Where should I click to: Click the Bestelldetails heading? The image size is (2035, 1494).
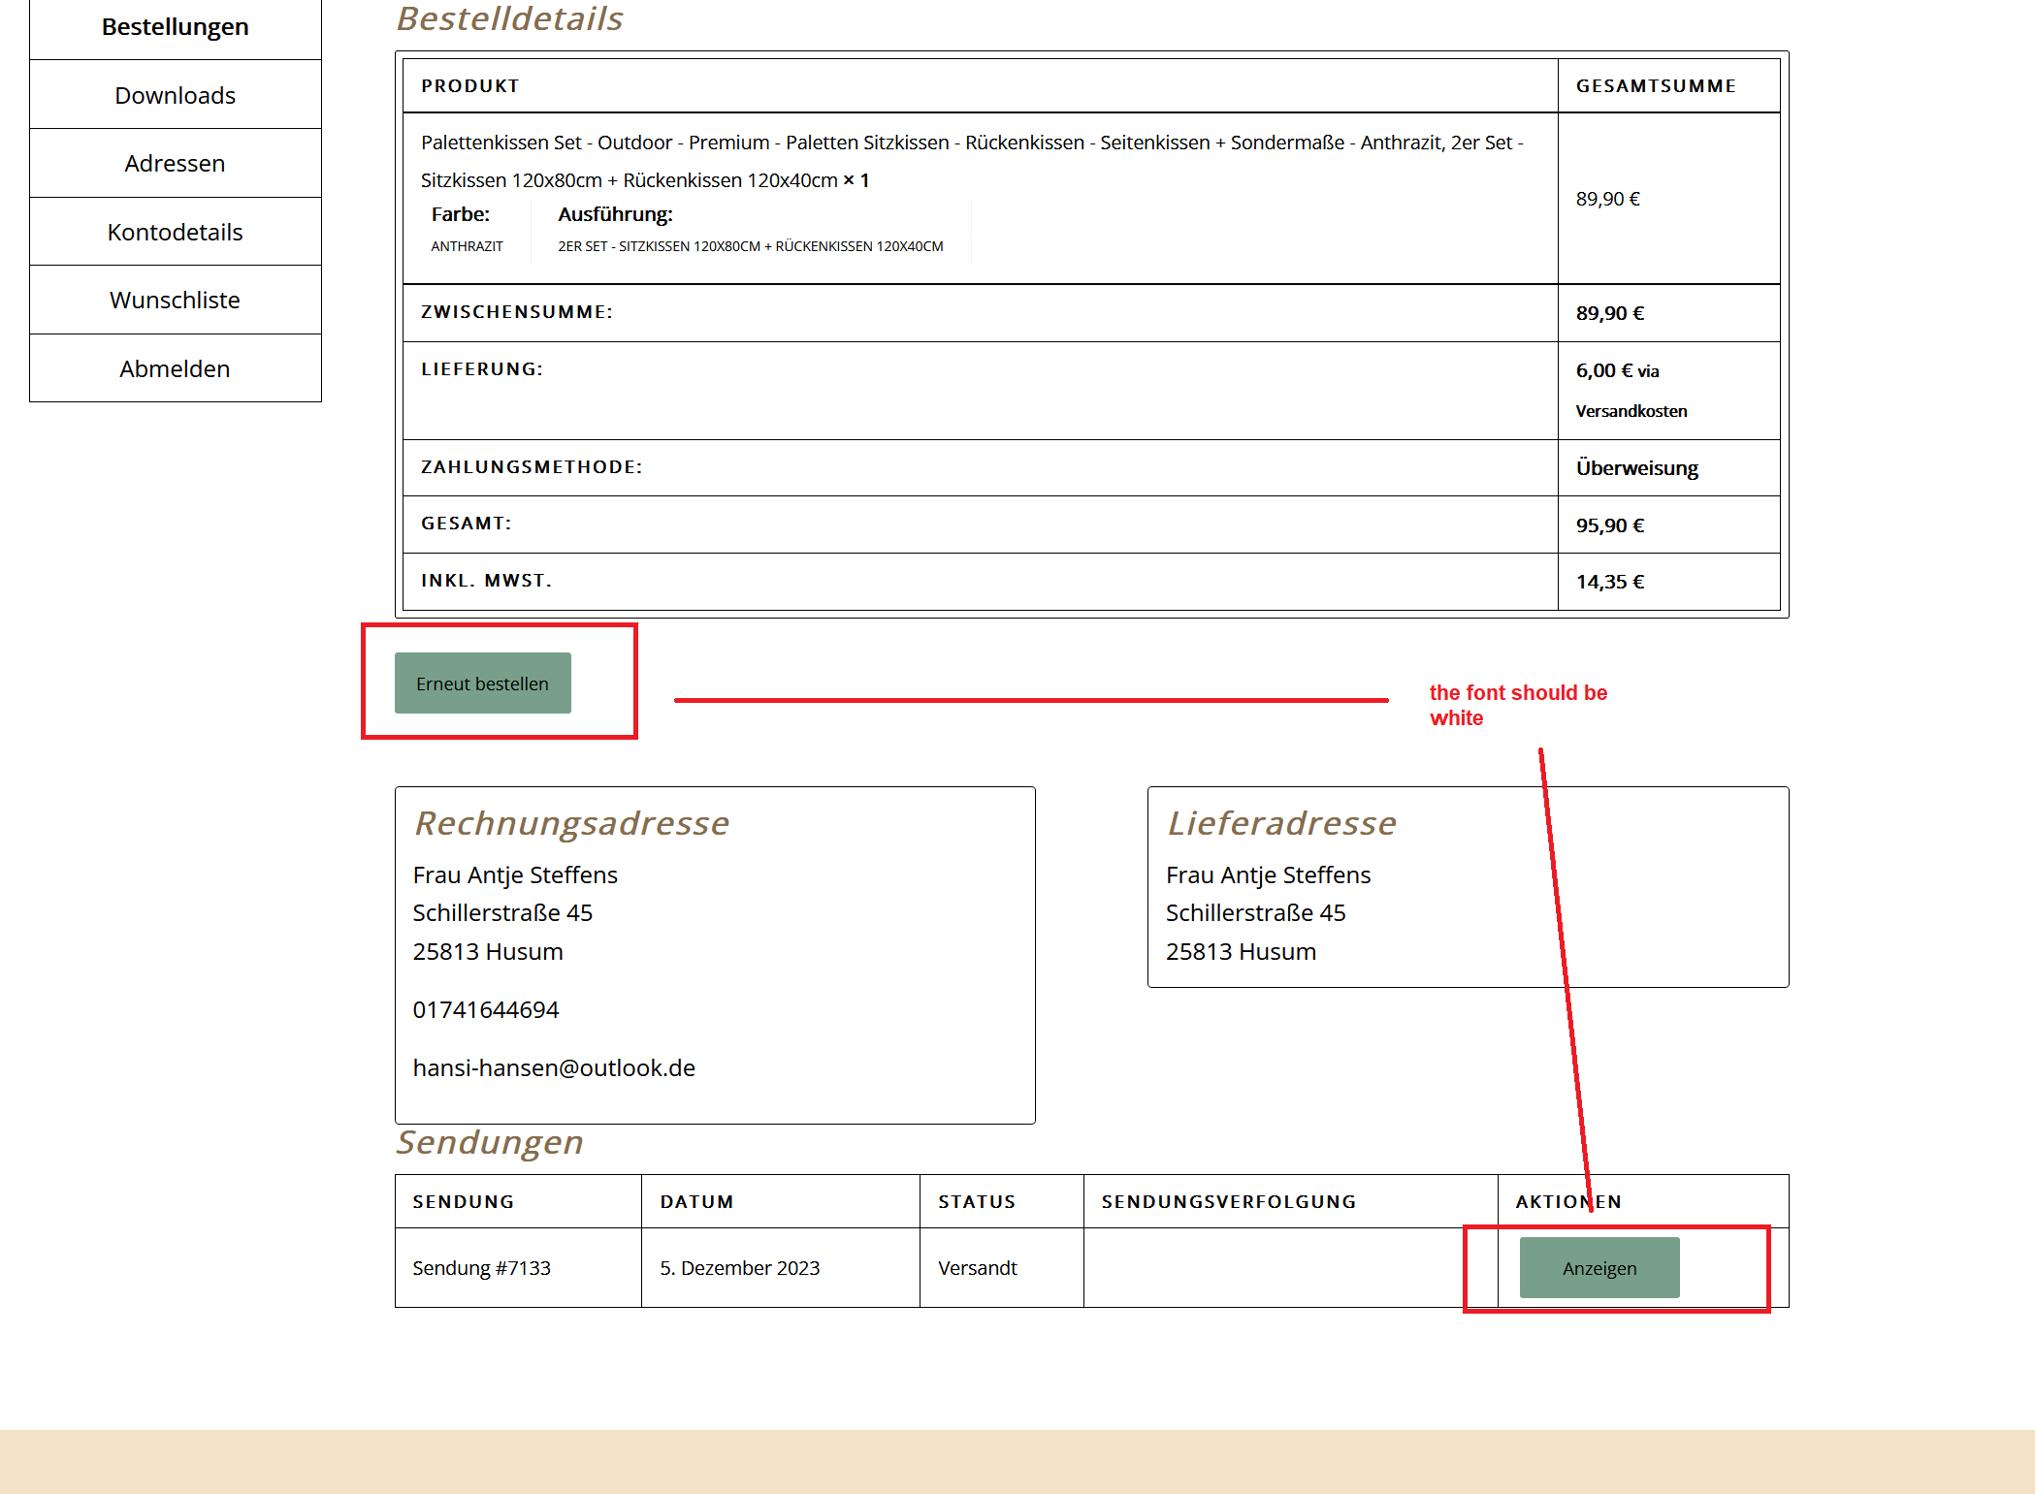(510, 19)
